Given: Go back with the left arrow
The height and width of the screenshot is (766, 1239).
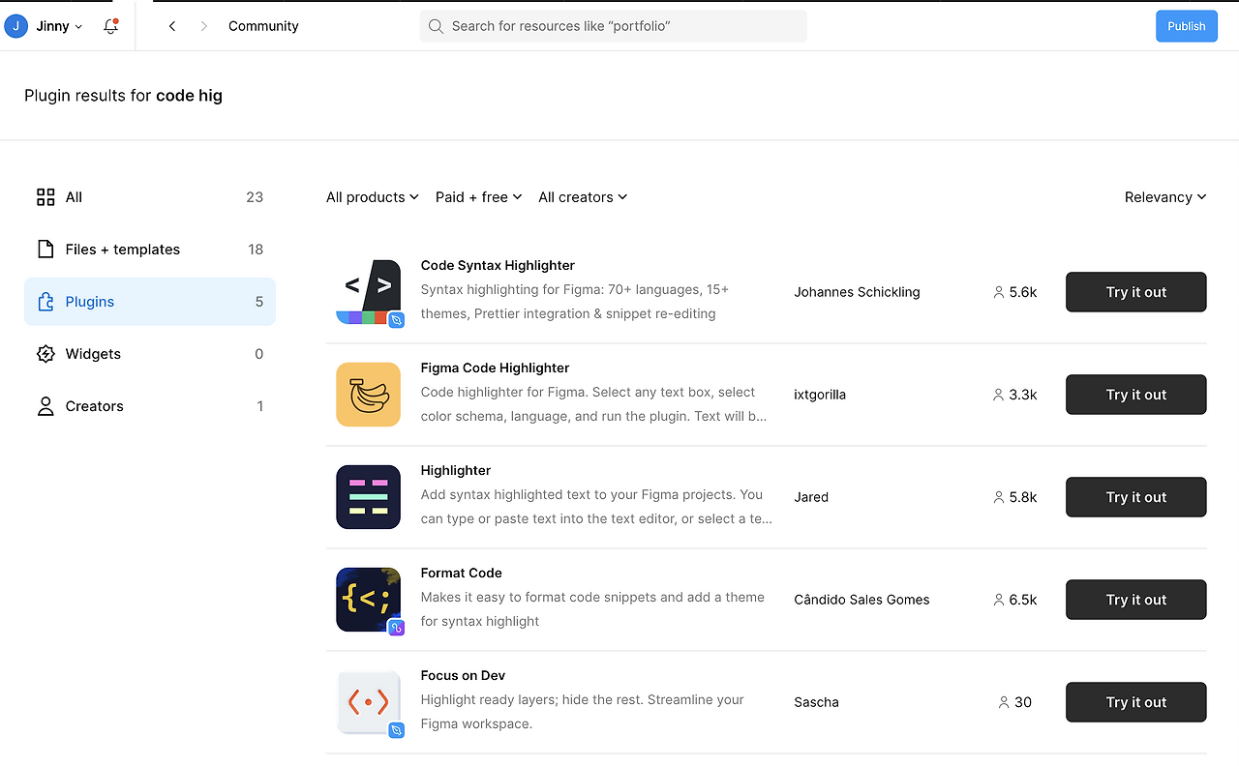Looking at the screenshot, I should pyautogui.click(x=172, y=26).
